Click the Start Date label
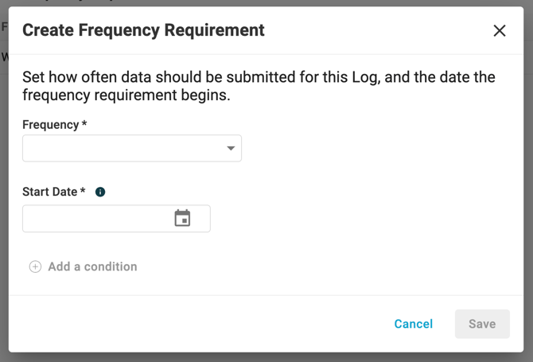Image resolution: width=533 pixels, height=362 pixels. (x=49, y=192)
